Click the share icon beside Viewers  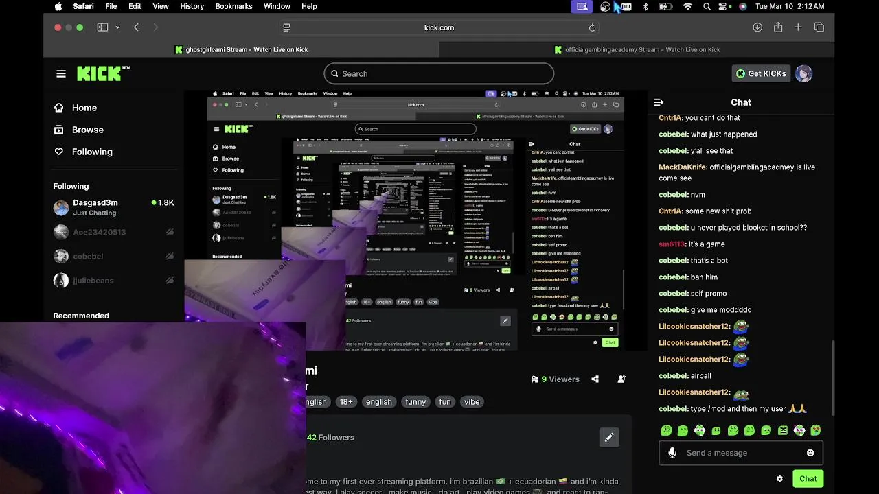[x=595, y=379]
